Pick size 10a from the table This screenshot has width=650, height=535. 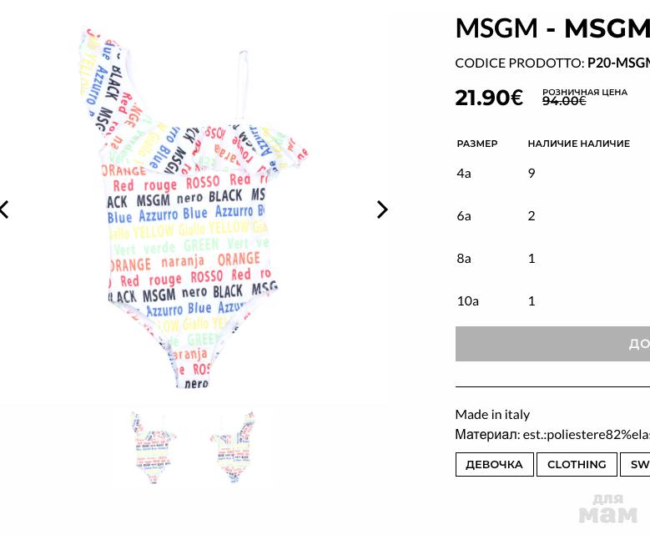(467, 300)
